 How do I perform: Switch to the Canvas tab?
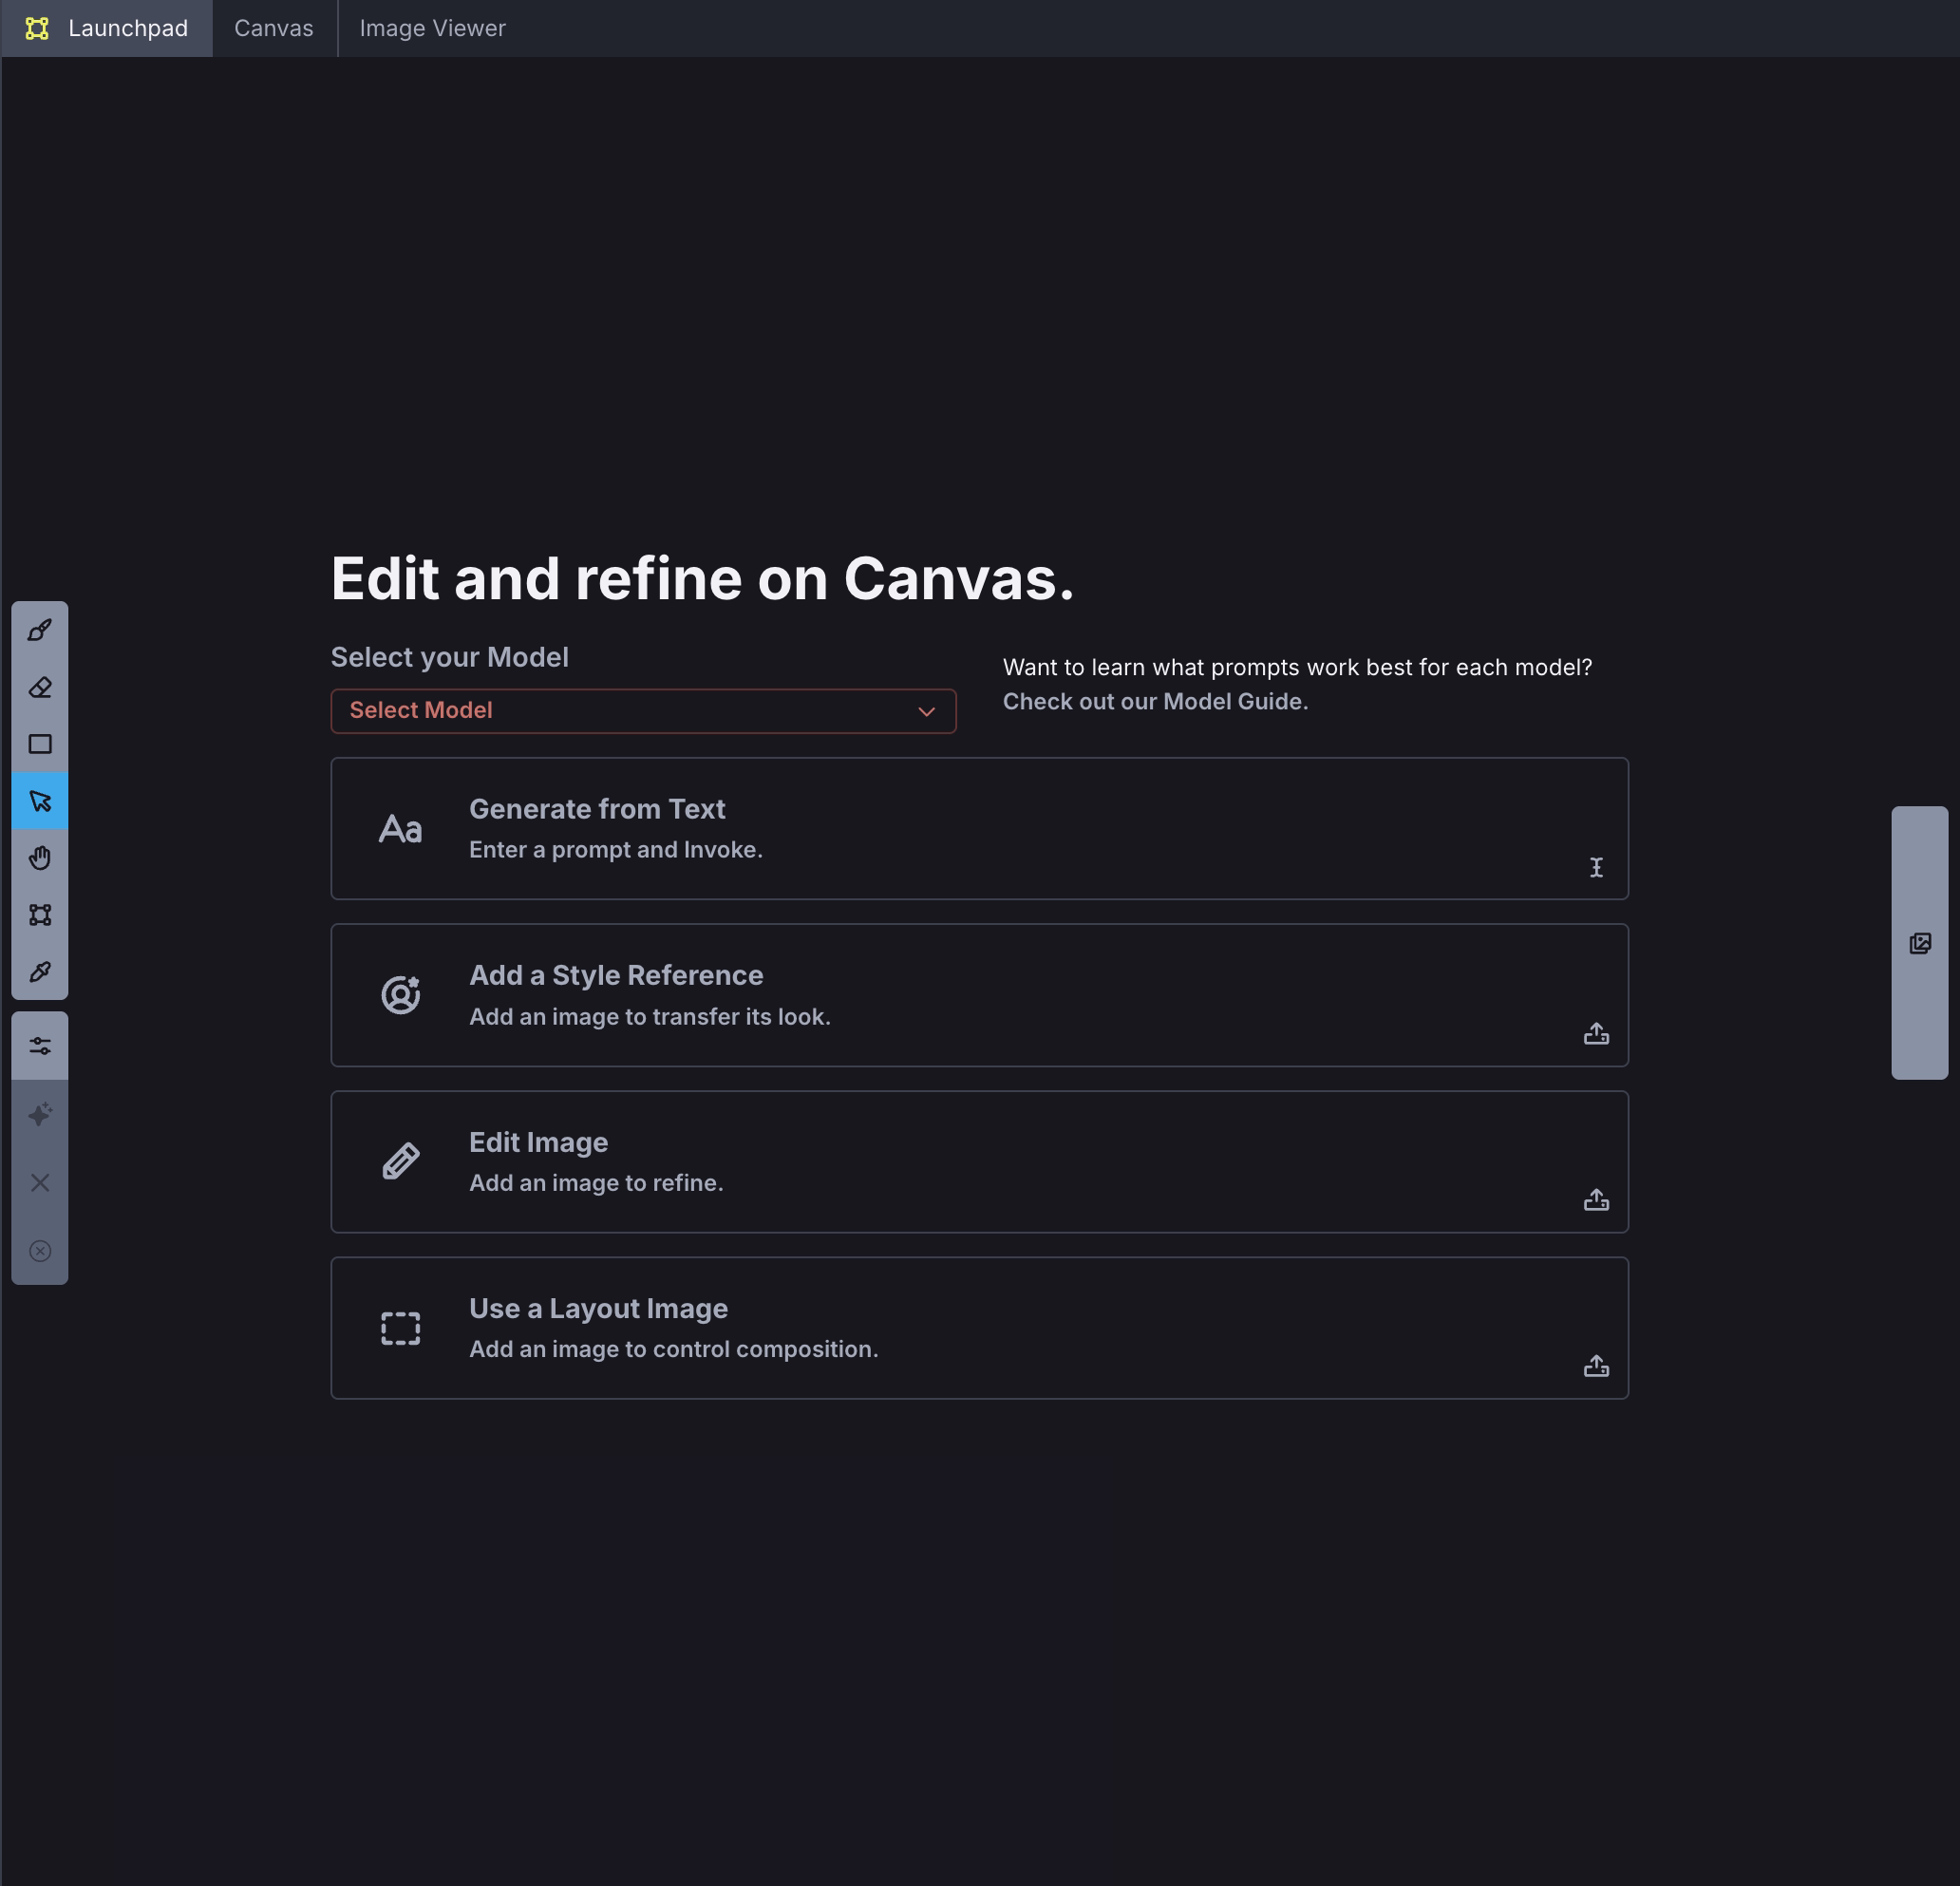(273, 28)
